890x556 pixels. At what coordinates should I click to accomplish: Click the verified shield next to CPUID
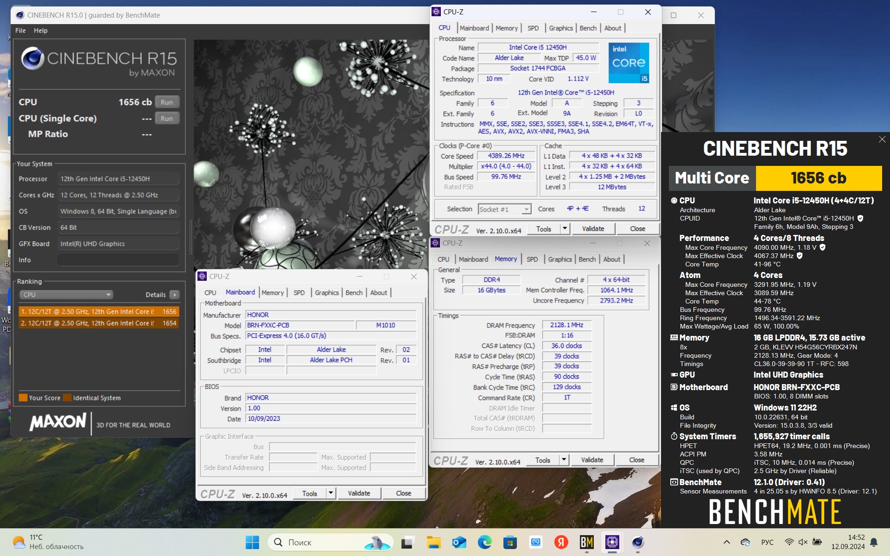pyautogui.click(x=860, y=218)
